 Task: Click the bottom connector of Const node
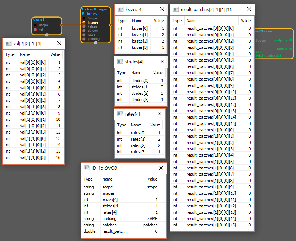click(x=47, y=35)
